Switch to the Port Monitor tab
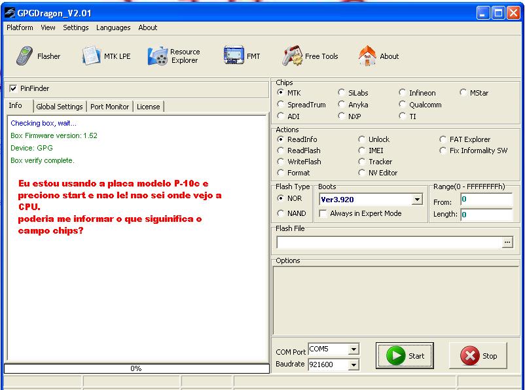525x390 pixels. tap(109, 107)
